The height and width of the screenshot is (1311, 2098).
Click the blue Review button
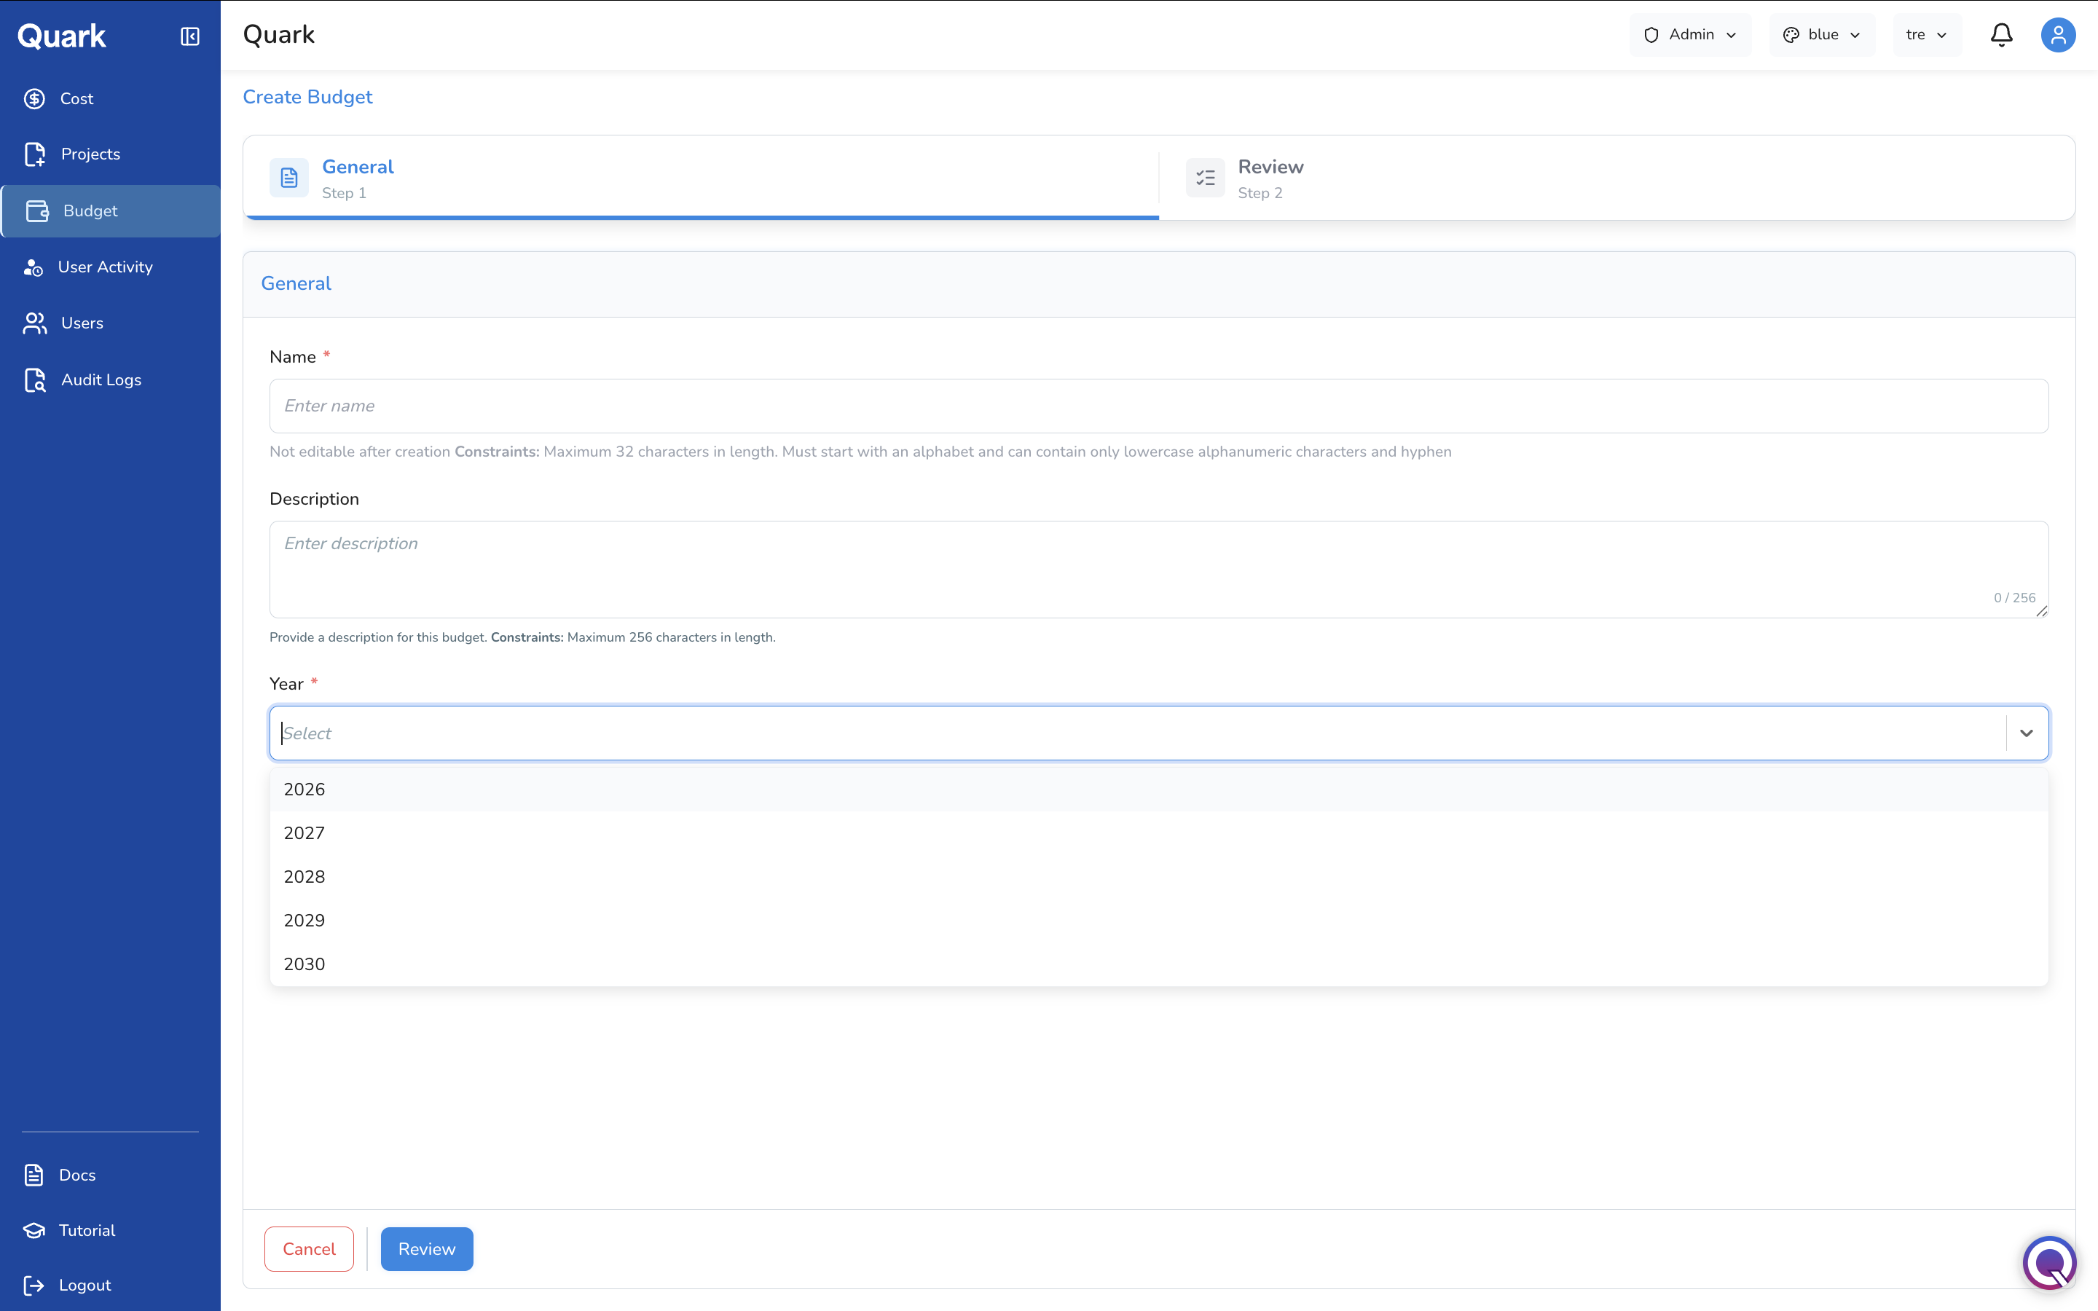(x=427, y=1248)
